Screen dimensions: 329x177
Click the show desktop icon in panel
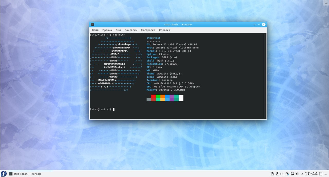tap(321, 174)
